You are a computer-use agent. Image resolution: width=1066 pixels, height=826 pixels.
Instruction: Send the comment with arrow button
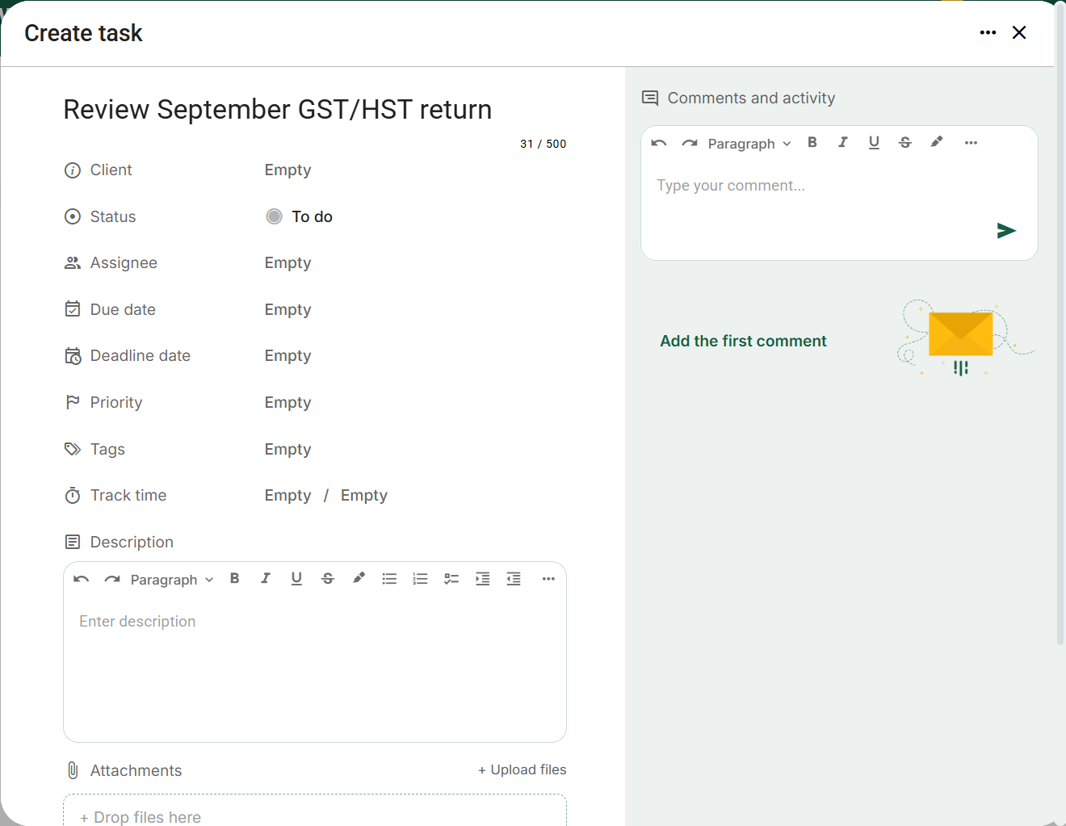pos(1006,231)
